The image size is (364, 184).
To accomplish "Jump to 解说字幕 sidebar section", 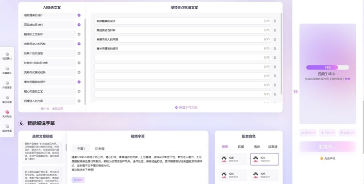I will [7, 128].
